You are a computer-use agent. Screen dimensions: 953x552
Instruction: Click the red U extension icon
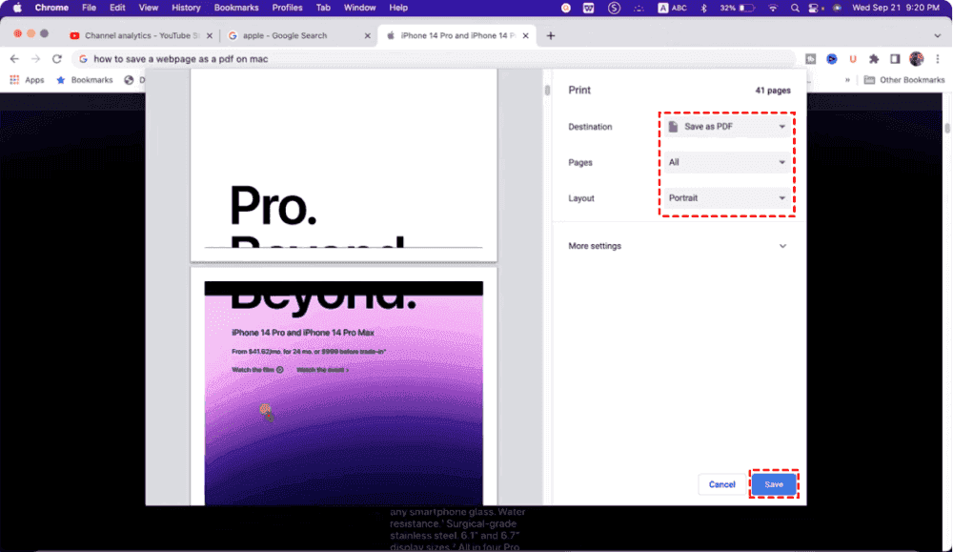853,59
